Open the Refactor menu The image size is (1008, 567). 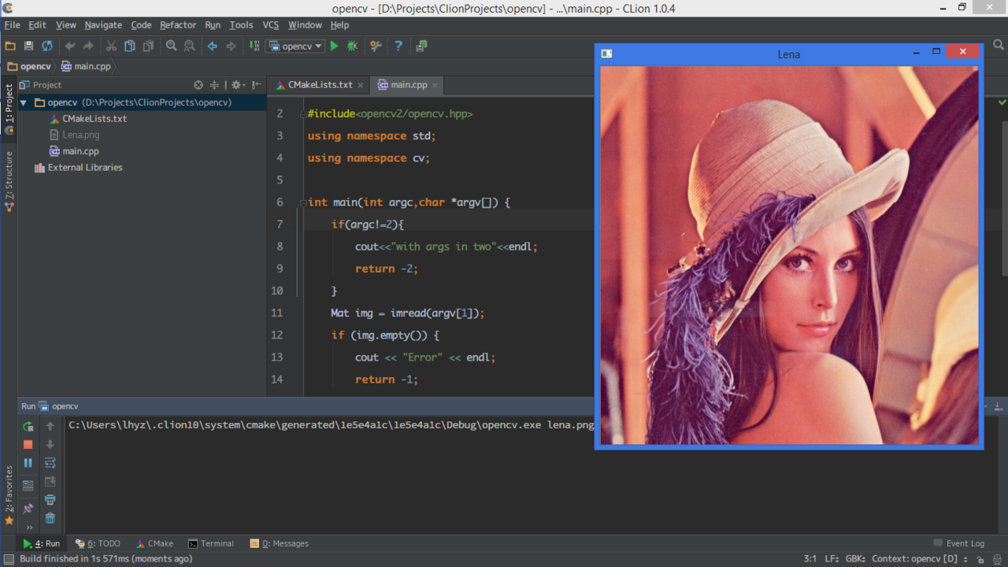(178, 25)
